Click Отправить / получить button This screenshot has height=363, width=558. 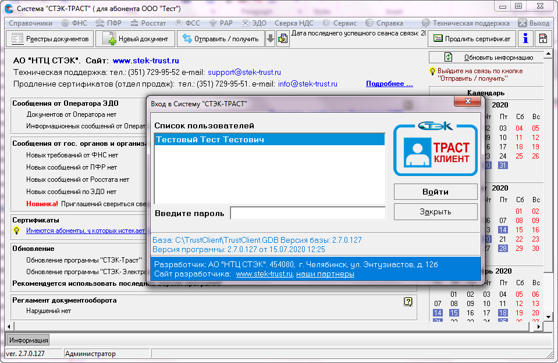click(x=221, y=39)
